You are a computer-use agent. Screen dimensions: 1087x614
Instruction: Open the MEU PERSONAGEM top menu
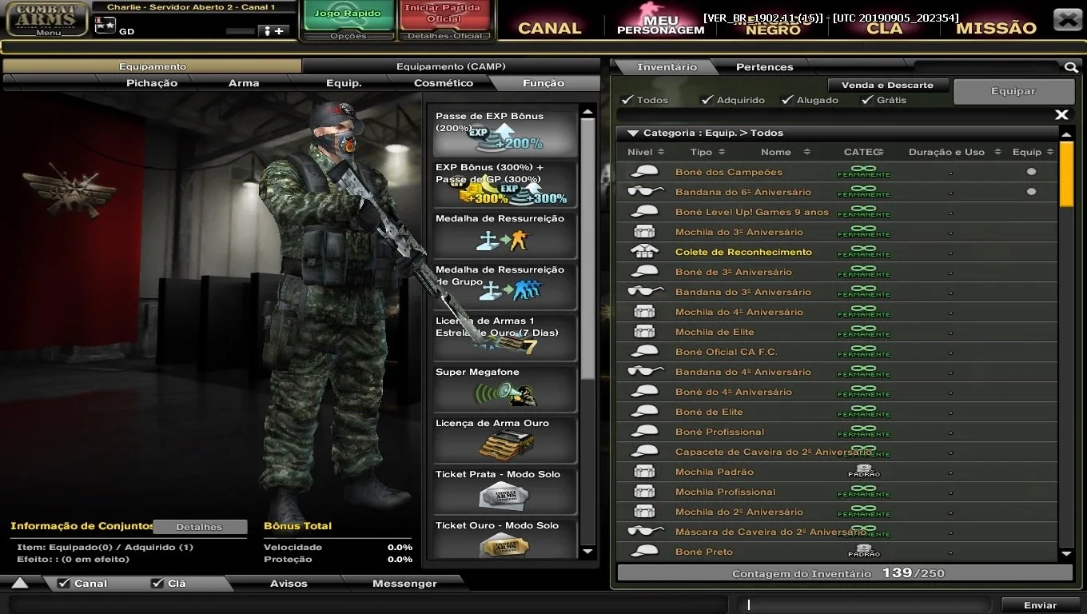coord(661,25)
